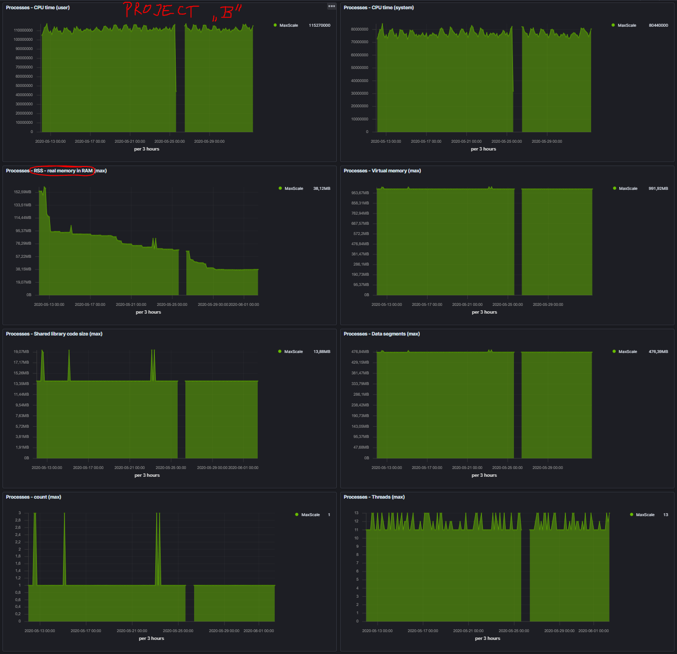The height and width of the screenshot is (654, 677).
Task: Open the 'Processes - CPU time (user)' title dropdown
Action: 38,8
